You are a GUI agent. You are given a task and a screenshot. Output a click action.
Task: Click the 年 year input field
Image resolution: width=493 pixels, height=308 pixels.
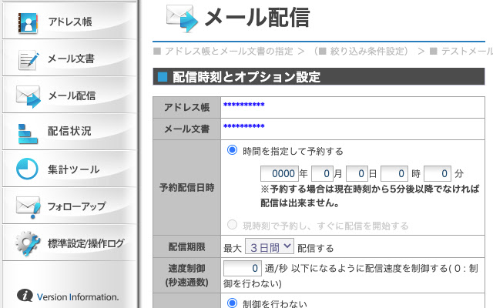[280, 173]
